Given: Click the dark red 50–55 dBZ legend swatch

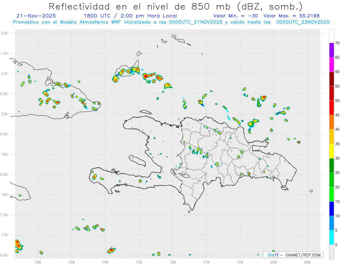Looking at the screenshot, I should point(331,93).
